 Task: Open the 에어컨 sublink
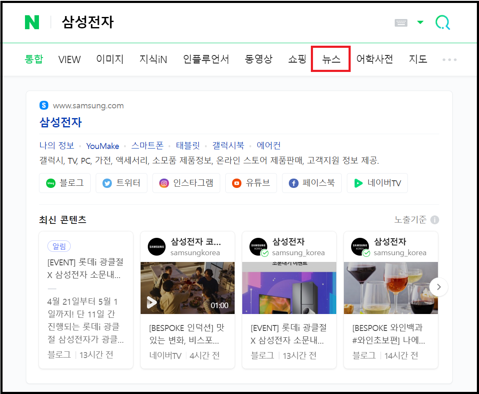[x=269, y=146]
